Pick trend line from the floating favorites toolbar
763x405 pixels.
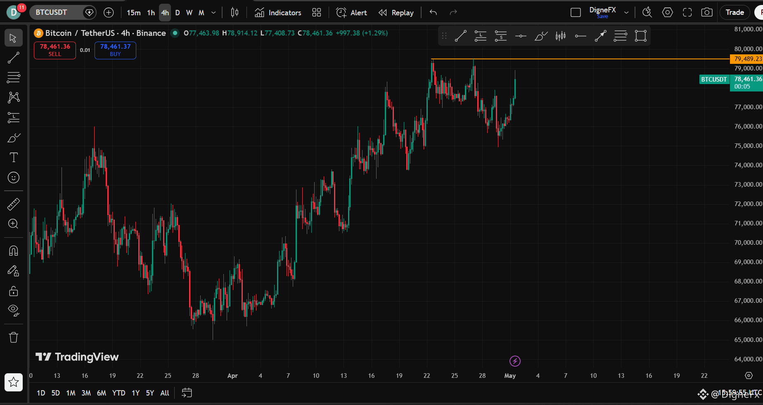pyautogui.click(x=460, y=36)
